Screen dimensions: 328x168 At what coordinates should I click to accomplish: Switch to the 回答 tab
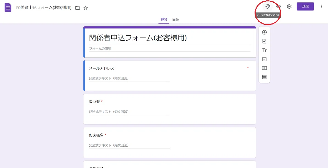(175, 19)
